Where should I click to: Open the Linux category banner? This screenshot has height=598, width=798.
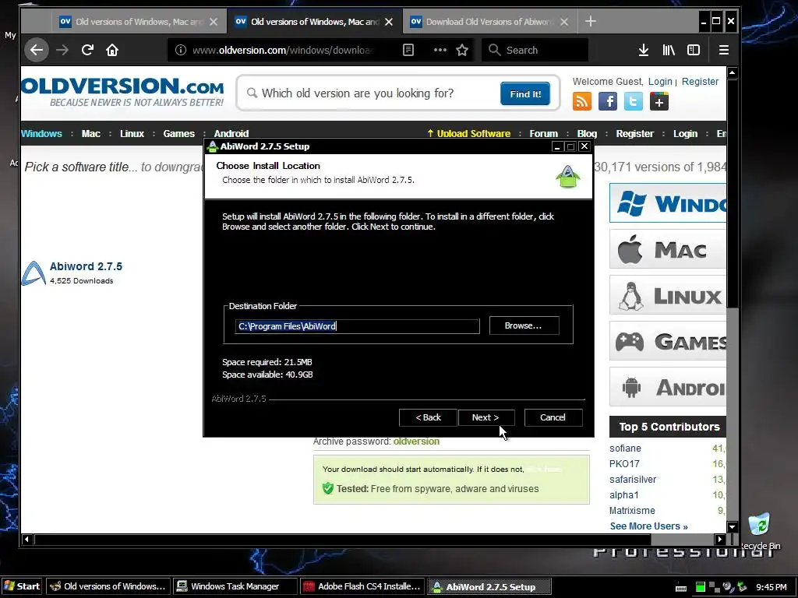pos(667,295)
